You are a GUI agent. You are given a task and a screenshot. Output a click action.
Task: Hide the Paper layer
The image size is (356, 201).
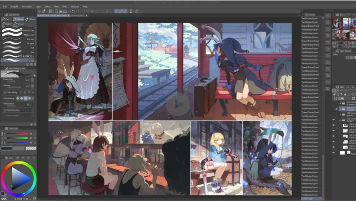[x=334, y=152]
